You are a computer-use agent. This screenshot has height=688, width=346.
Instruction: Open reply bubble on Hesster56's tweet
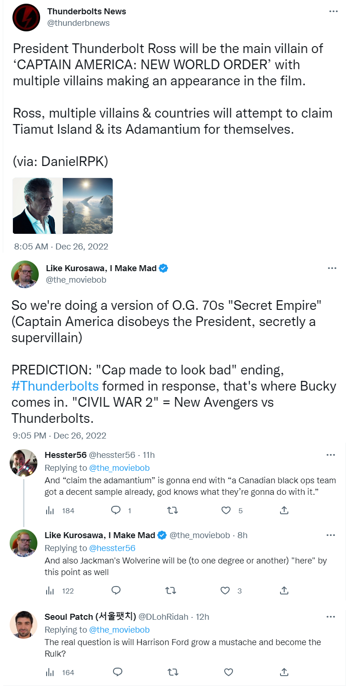116,510
